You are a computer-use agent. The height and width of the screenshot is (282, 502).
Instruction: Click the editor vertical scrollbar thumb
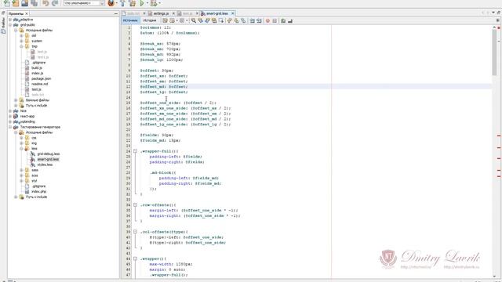(x=494, y=52)
